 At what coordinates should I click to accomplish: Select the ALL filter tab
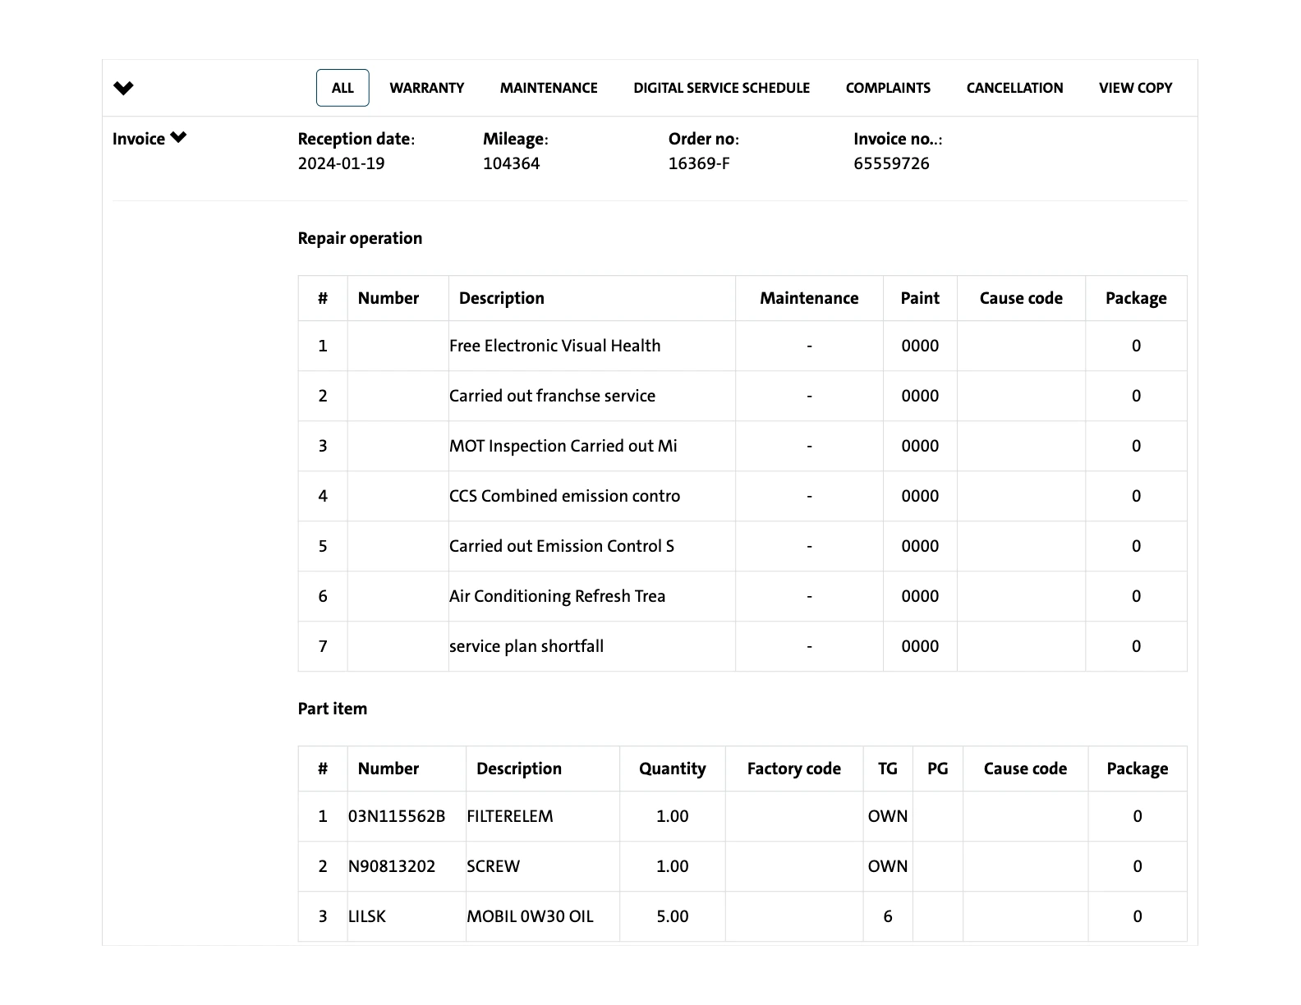pos(342,88)
